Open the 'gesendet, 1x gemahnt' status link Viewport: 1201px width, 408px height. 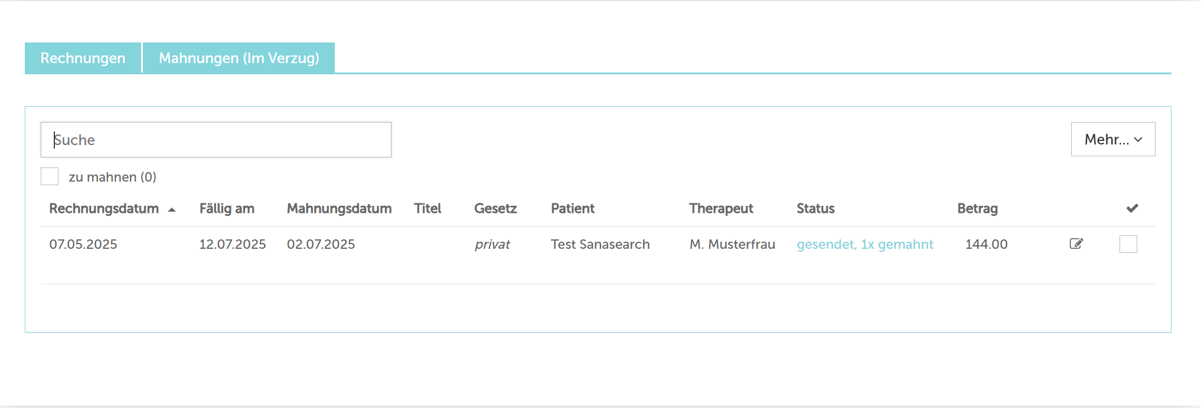(865, 244)
